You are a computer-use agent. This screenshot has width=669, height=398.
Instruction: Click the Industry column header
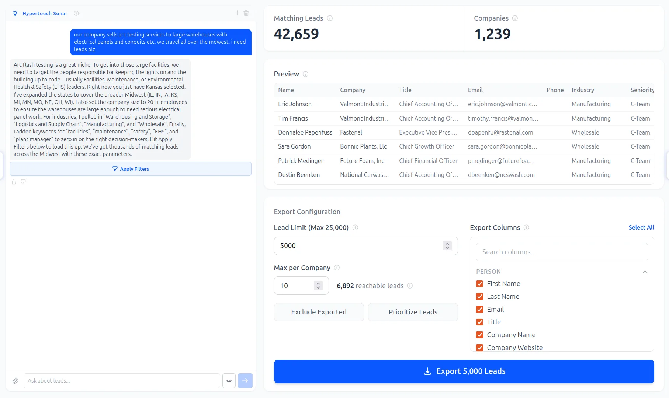coord(583,90)
